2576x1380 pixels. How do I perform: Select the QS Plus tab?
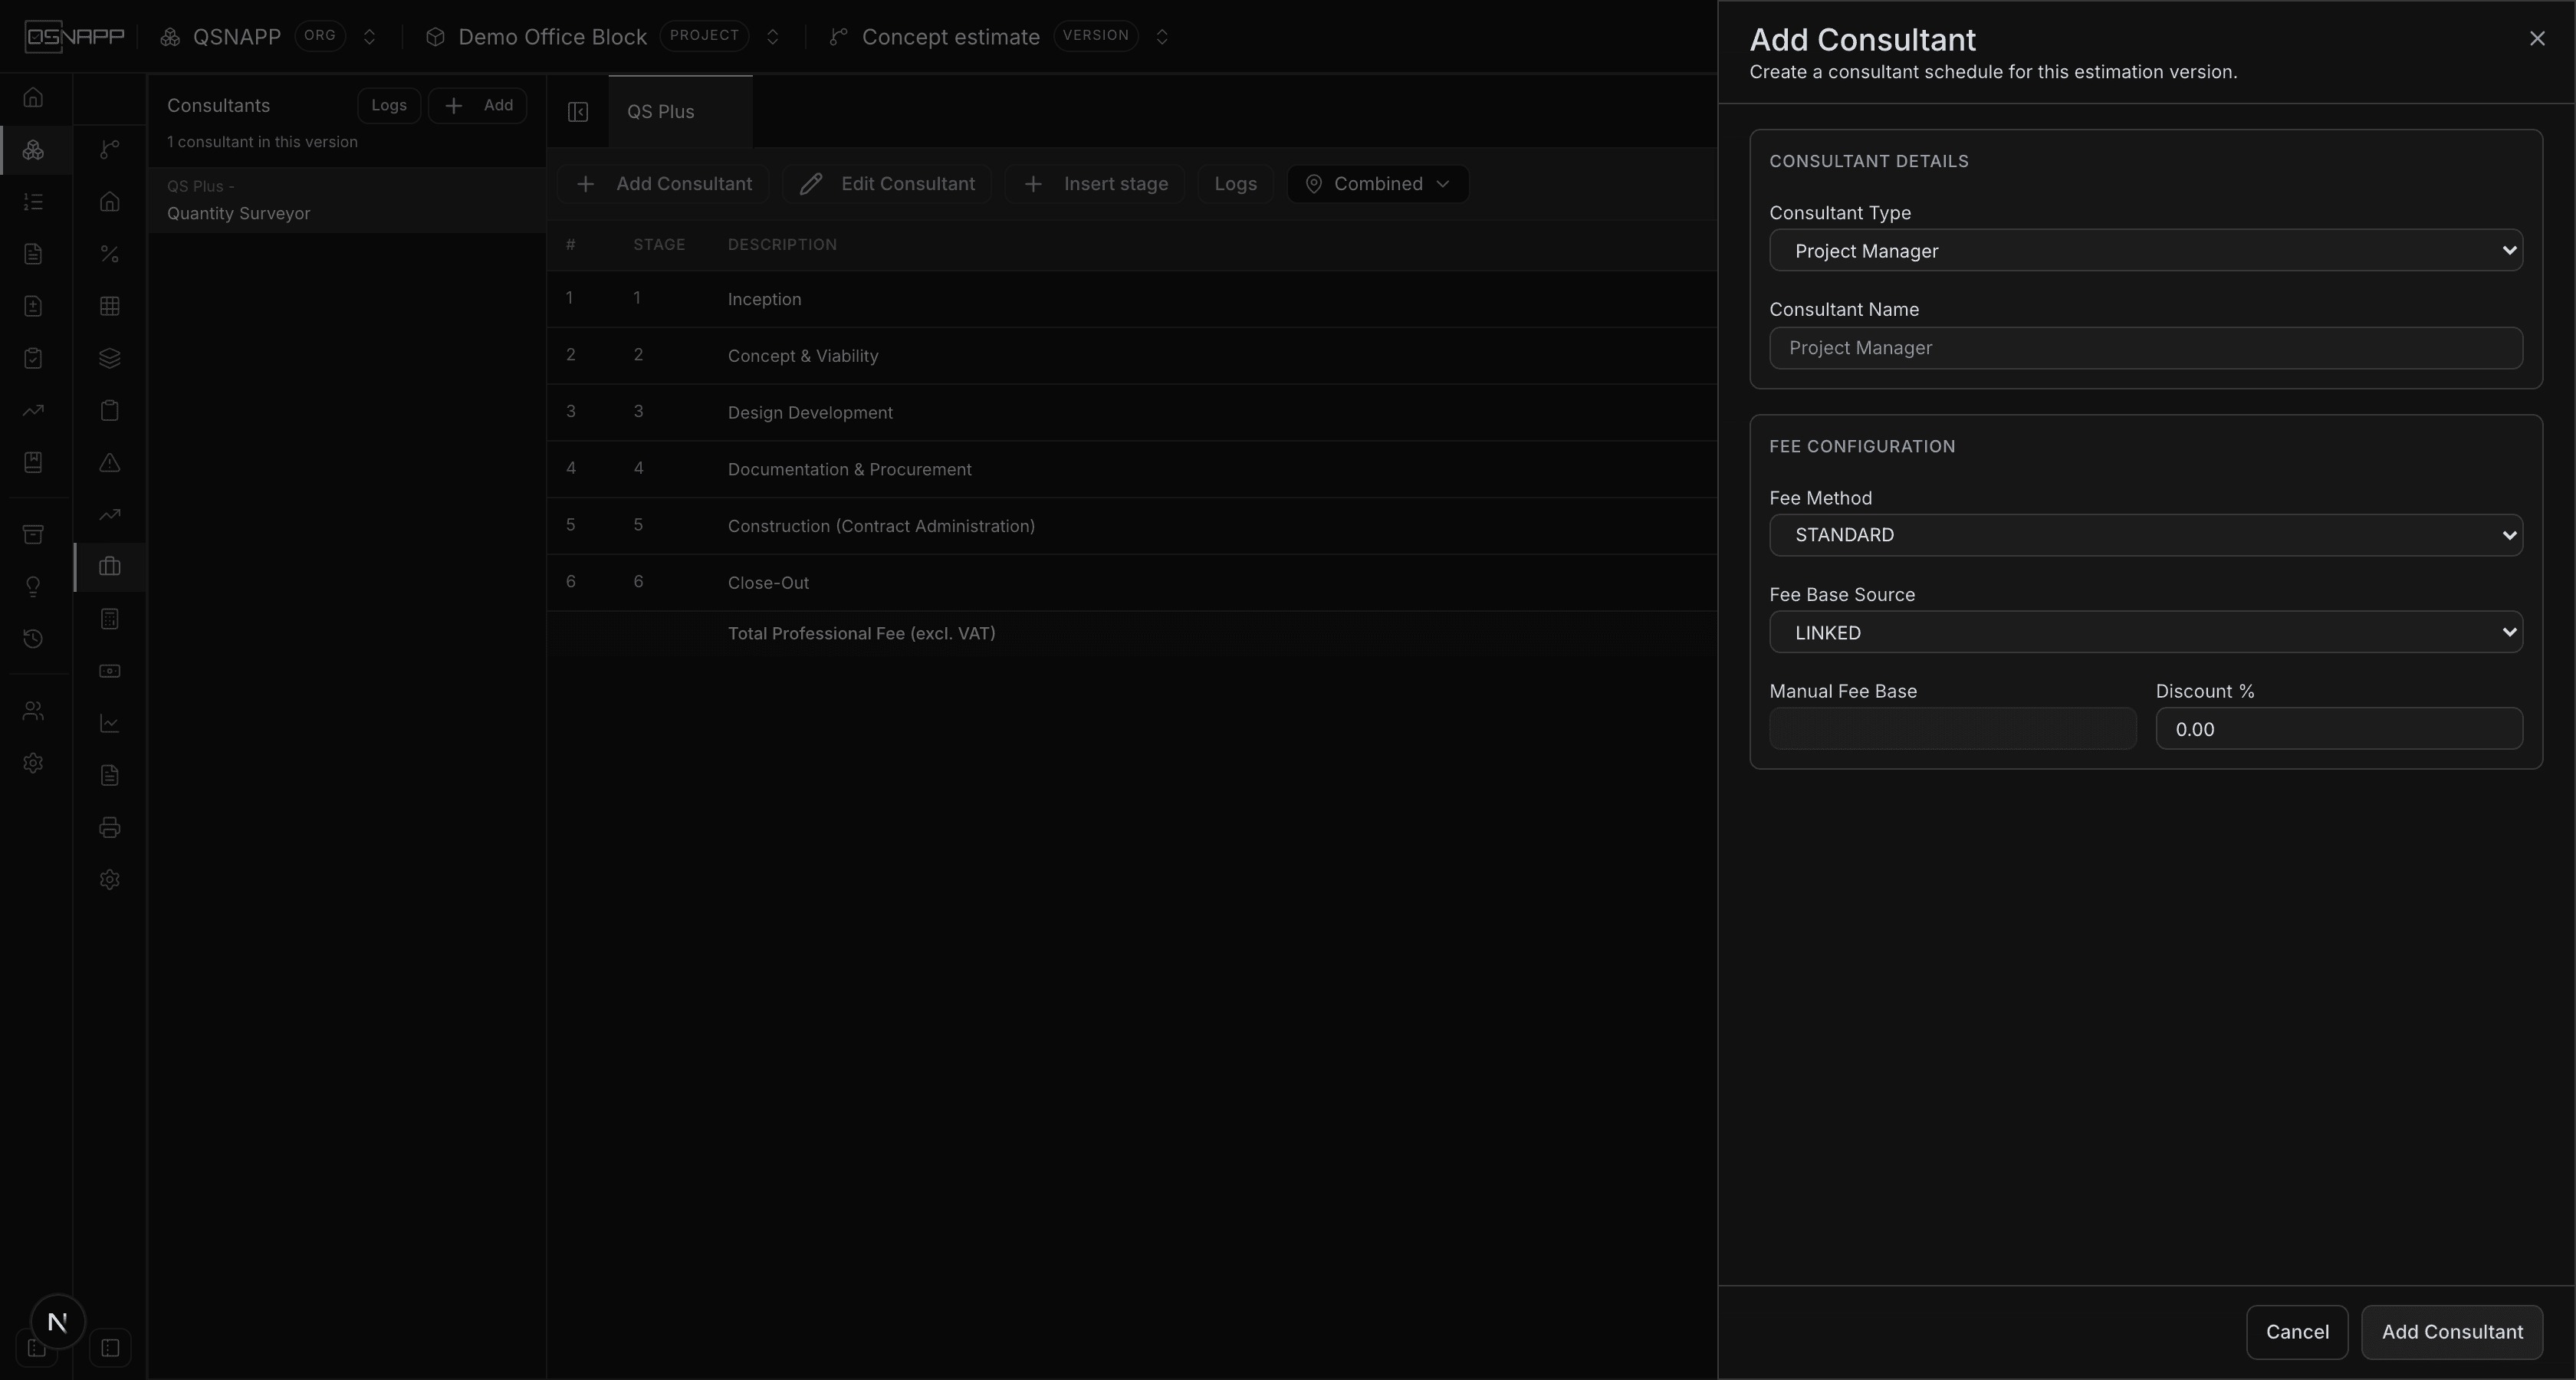(680, 112)
